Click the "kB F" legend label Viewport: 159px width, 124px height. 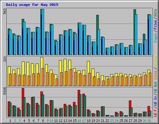click(155, 113)
